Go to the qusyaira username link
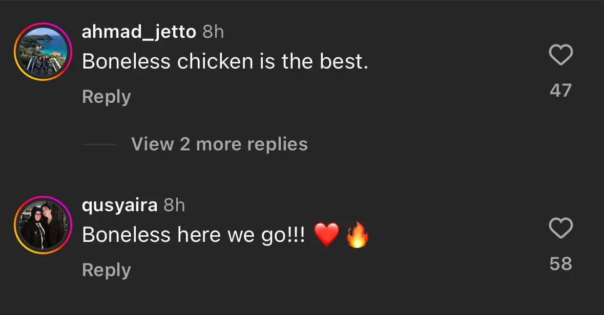 click(119, 206)
